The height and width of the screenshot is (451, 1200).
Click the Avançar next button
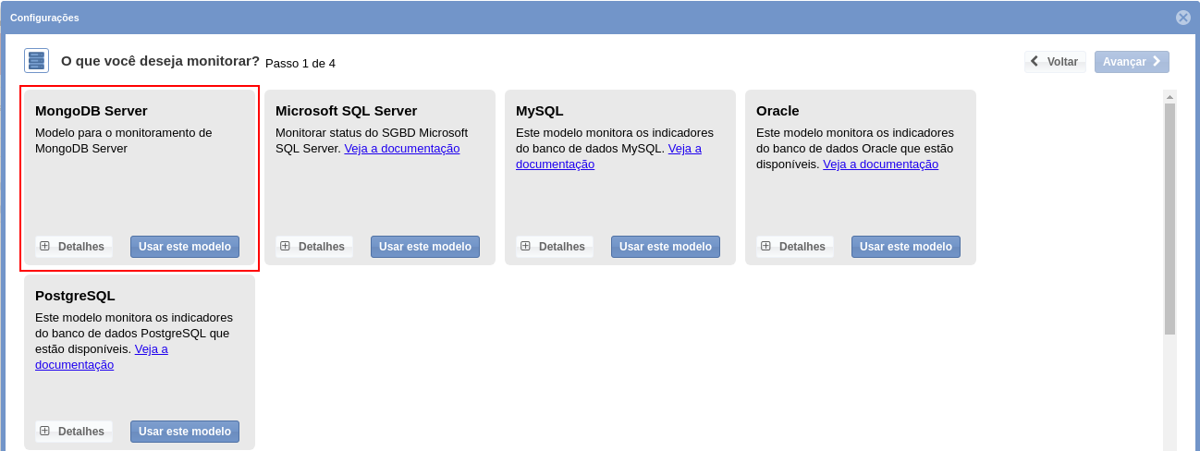coord(1132,62)
